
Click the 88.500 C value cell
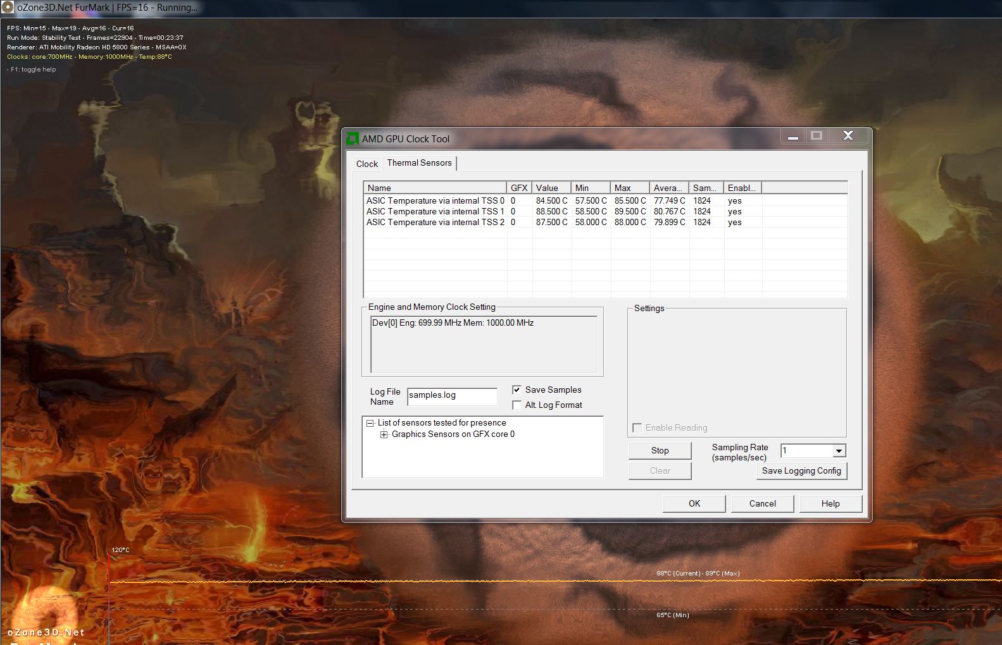tap(552, 211)
